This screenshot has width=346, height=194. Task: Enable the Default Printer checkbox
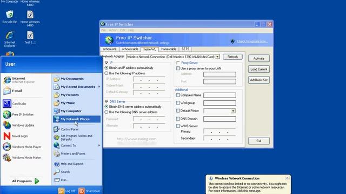[178, 110]
